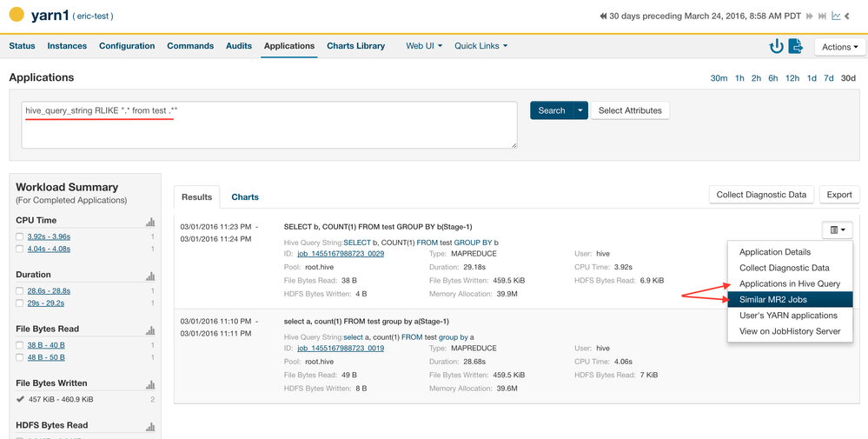
Task: Expand the Quick Links menu
Action: pos(481,46)
